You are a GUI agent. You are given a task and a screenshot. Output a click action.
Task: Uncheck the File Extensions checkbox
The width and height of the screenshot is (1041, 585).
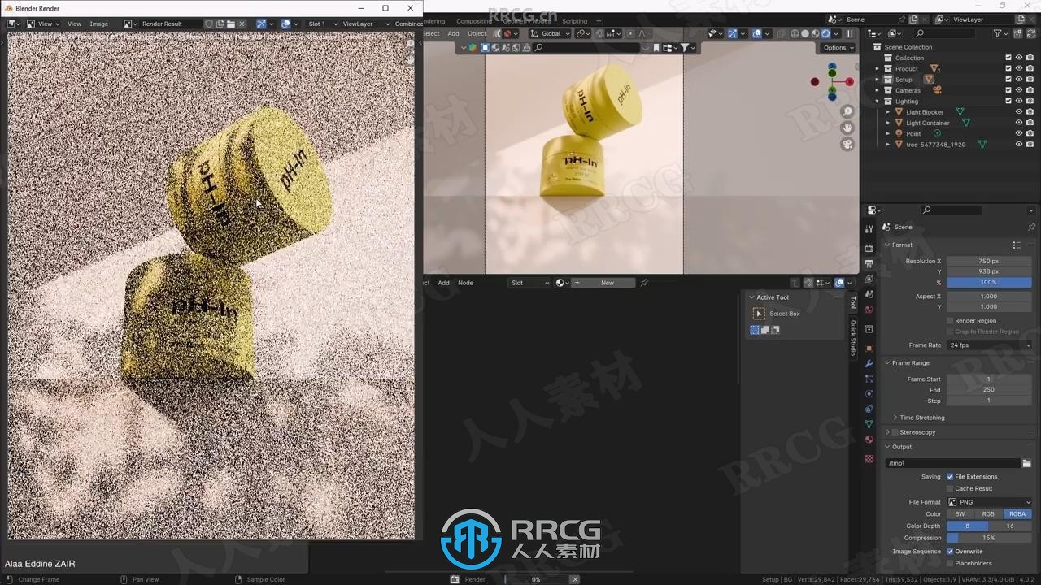[950, 477]
